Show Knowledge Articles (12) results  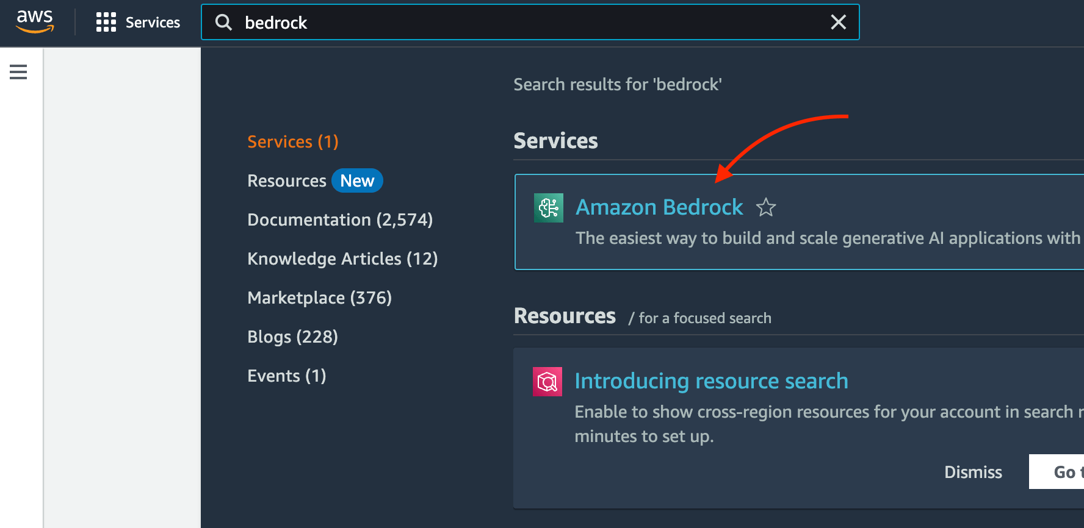tap(342, 259)
